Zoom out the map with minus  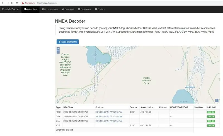click(58, 52)
